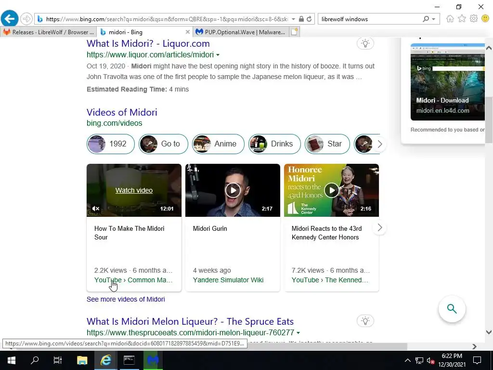
Task: Click the 'librewolf windows' search box
Action: pyautogui.click(x=370, y=19)
